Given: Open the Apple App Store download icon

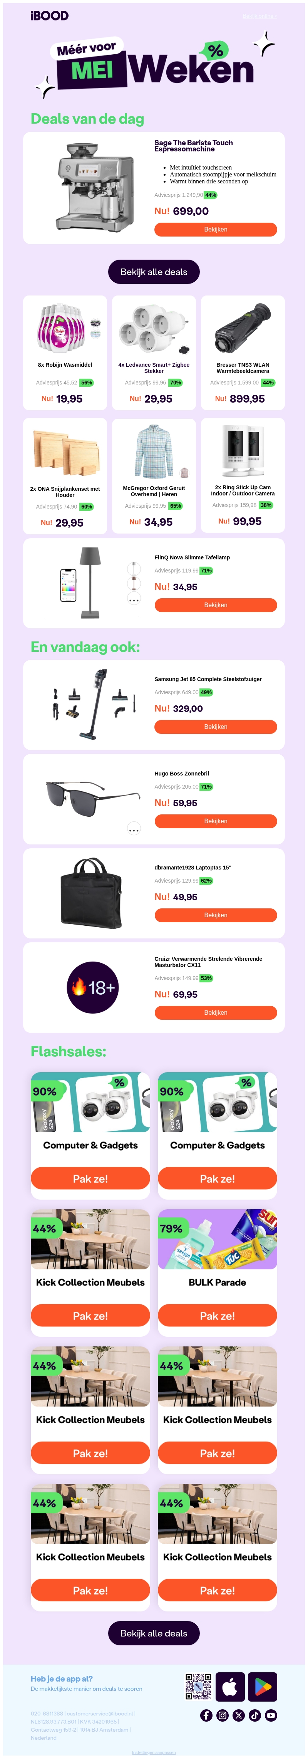Looking at the screenshot, I should [x=230, y=1687].
